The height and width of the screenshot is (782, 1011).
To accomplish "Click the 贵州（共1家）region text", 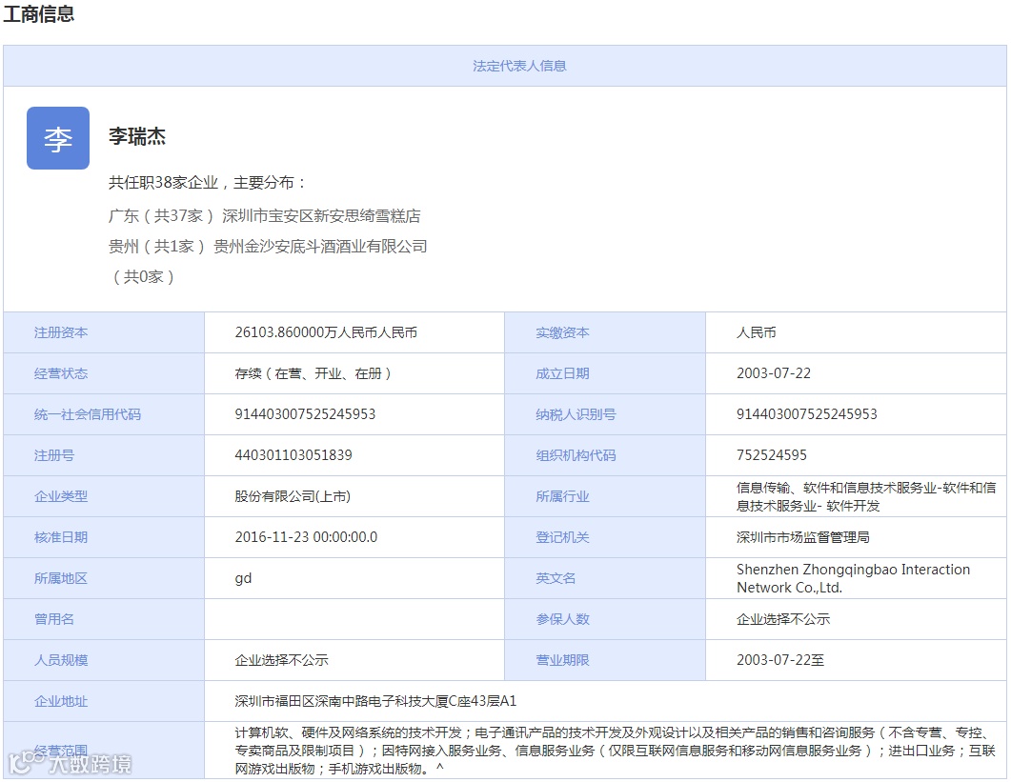I will coord(156,247).
